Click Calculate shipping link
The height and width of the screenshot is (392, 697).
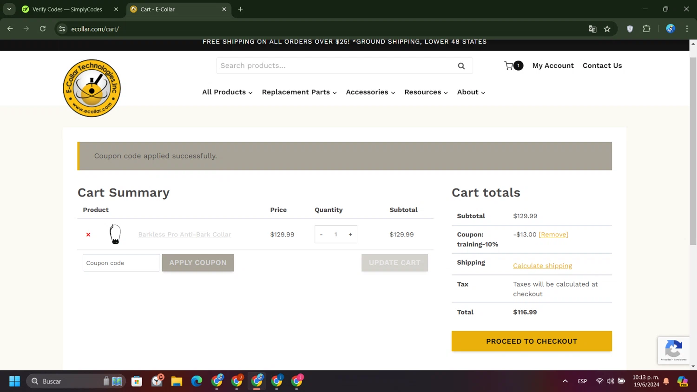(542, 266)
